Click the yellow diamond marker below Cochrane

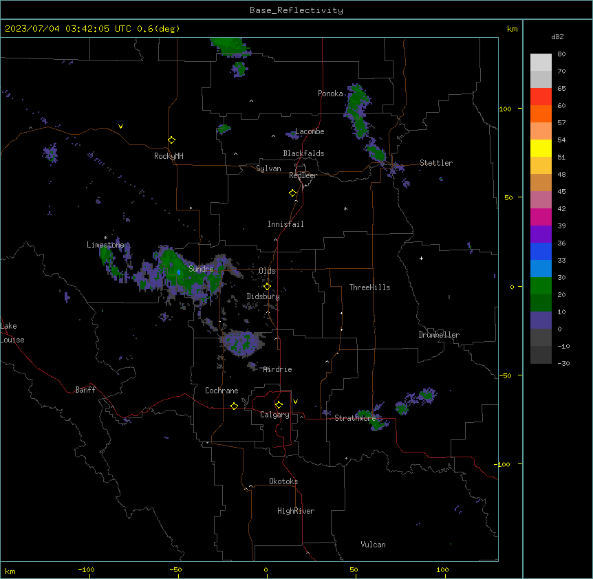click(x=234, y=406)
